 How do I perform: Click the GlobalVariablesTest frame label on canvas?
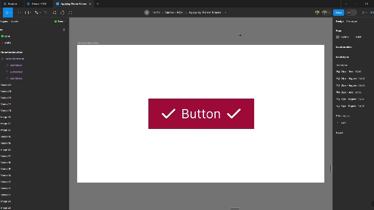88,43
